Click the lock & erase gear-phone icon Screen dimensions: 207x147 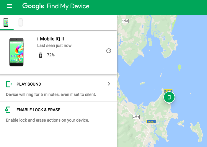(x=8, y=110)
